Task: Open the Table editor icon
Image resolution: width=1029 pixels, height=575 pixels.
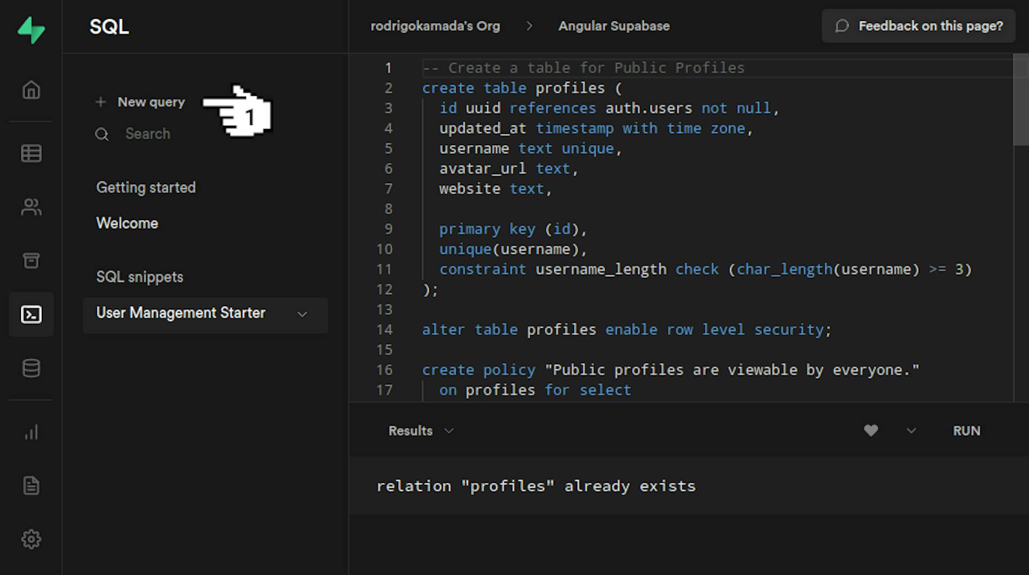Action: tap(31, 154)
